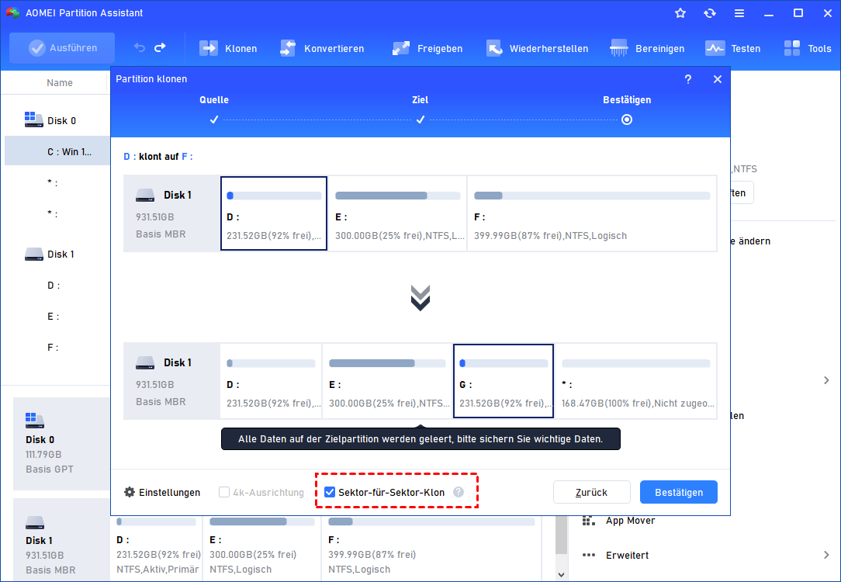Image resolution: width=841 pixels, height=582 pixels.
Task: Open the hamburger menu icon in title bar
Action: 739,13
